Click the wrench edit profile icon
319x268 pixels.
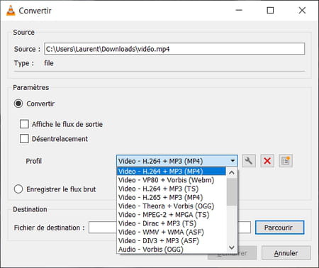(249, 161)
